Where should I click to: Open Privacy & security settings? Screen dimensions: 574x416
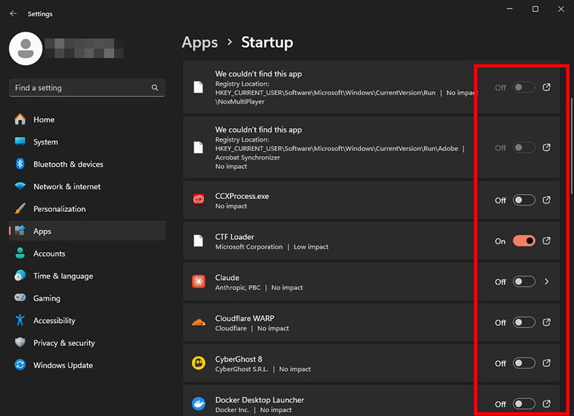pyautogui.click(x=87, y=342)
